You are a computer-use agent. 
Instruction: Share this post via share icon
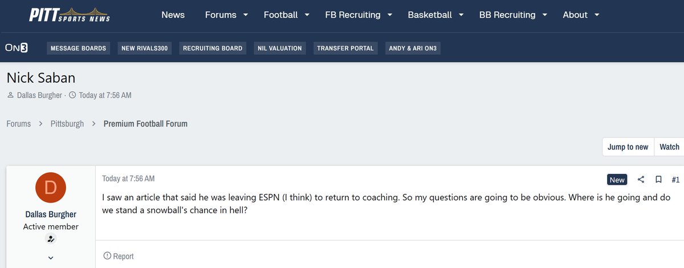point(641,180)
